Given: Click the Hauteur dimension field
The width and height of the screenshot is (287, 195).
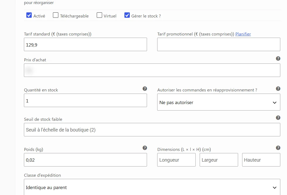Looking at the screenshot, I should (261, 160).
